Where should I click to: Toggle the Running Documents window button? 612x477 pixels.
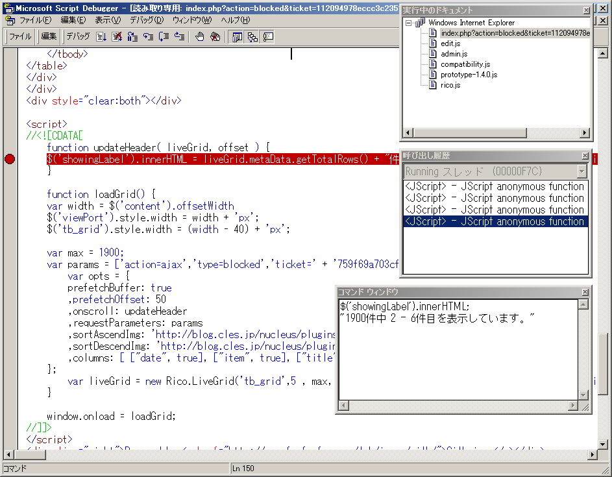click(237, 36)
